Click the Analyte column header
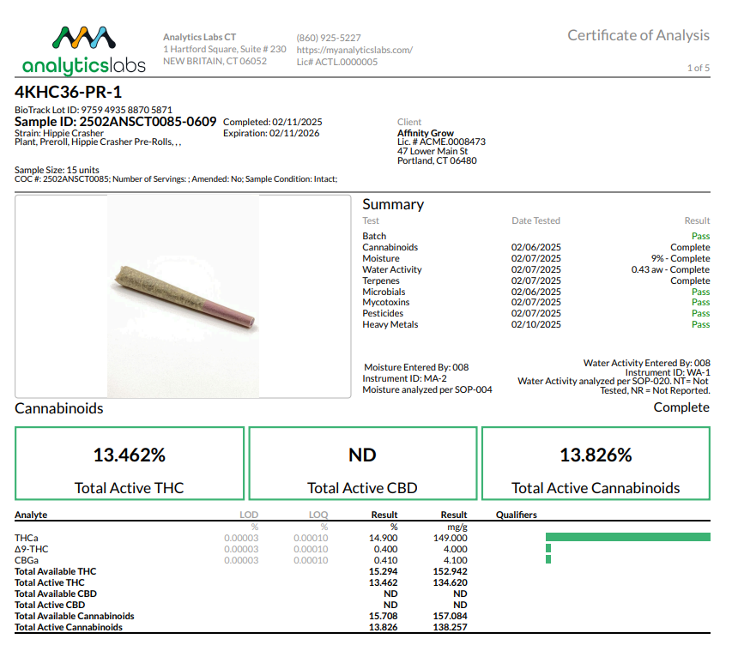This screenshot has width=732, height=645. (x=31, y=515)
